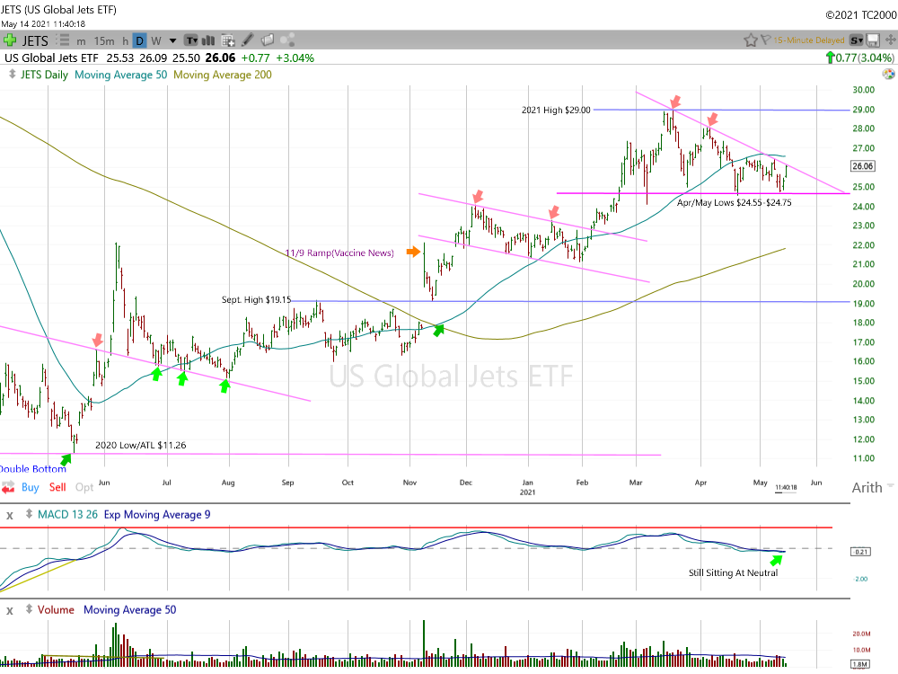Click the Still Sitting At Neutral annotation
The height and width of the screenshot is (674, 898).
(733, 572)
